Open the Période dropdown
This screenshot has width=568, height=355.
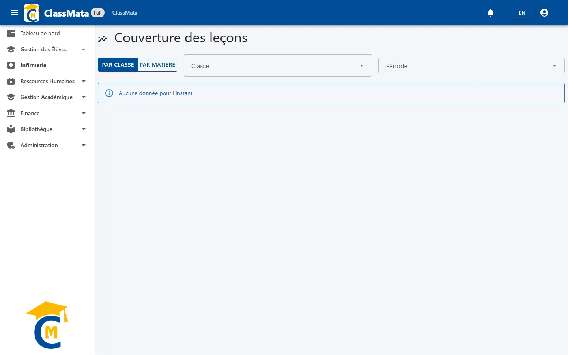pyautogui.click(x=471, y=65)
